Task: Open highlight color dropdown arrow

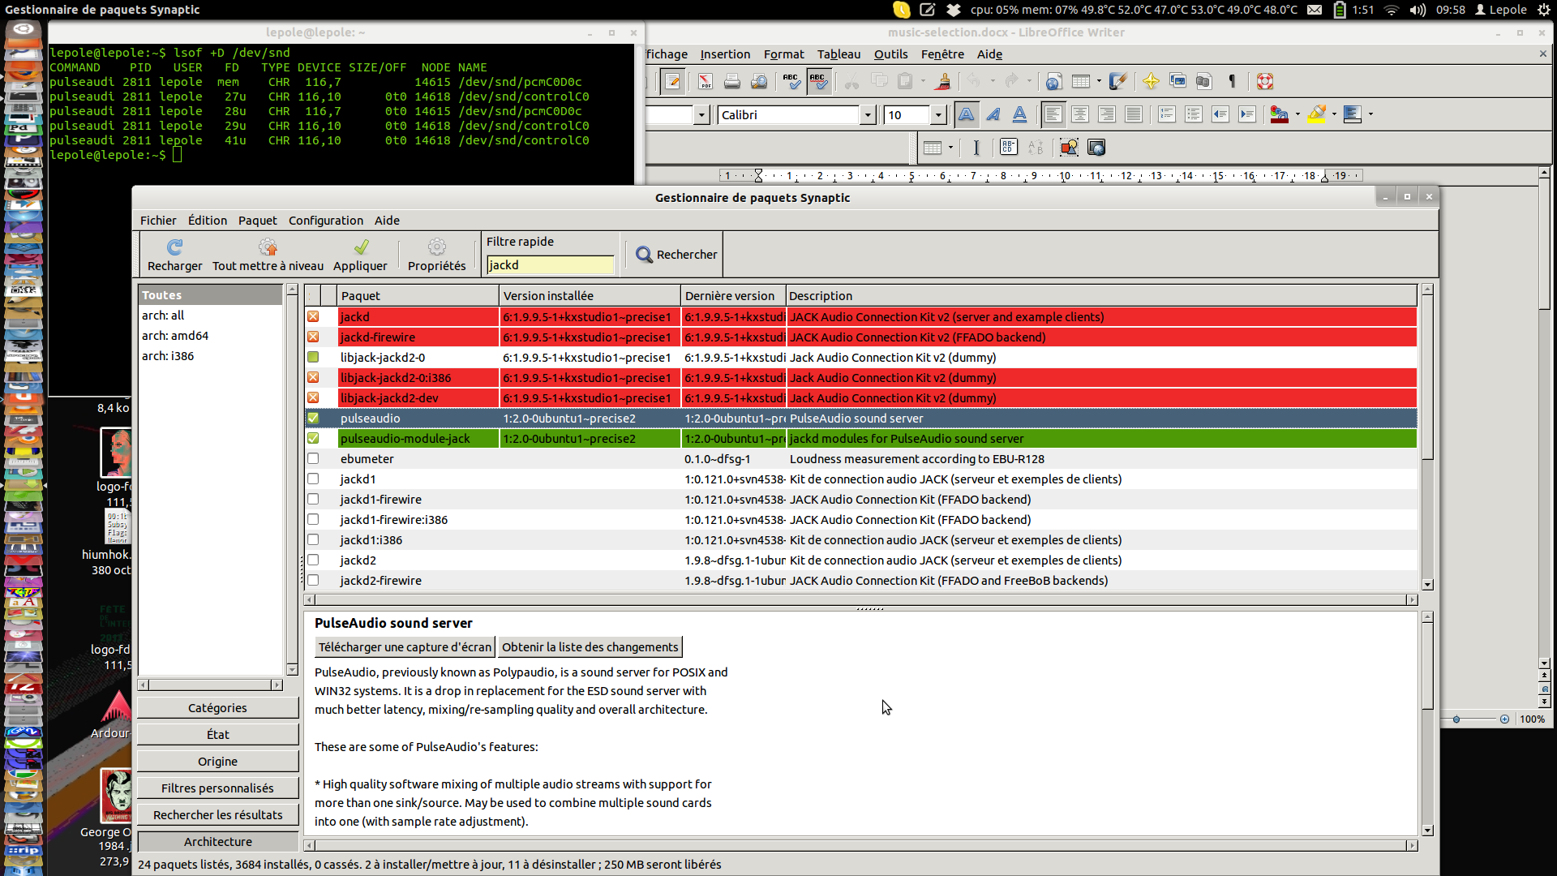Action: click(x=1334, y=114)
